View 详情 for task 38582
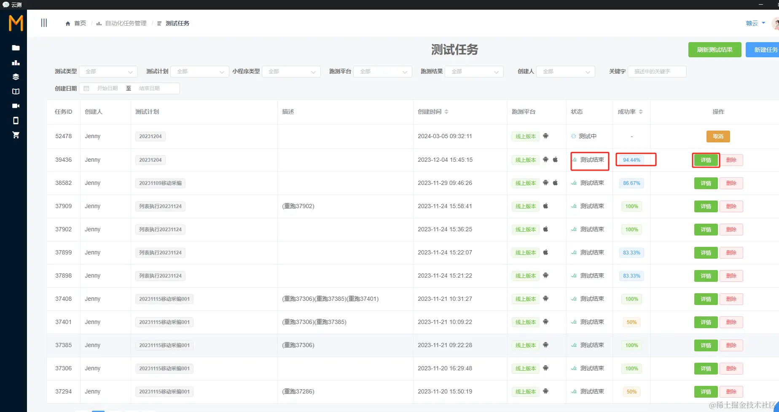The width and height of the screenshot is (779, 412). 706,183
